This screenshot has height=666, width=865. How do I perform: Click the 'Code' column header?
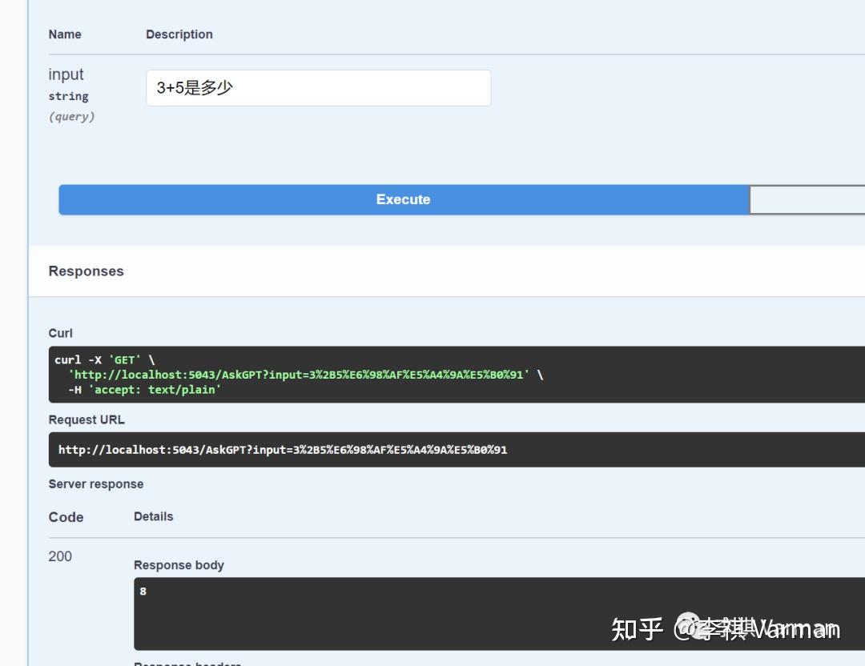click(x=66, y=517)
